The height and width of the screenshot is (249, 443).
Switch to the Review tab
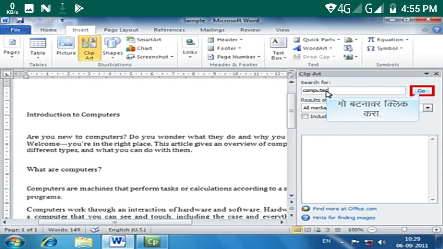pos(250,30)
